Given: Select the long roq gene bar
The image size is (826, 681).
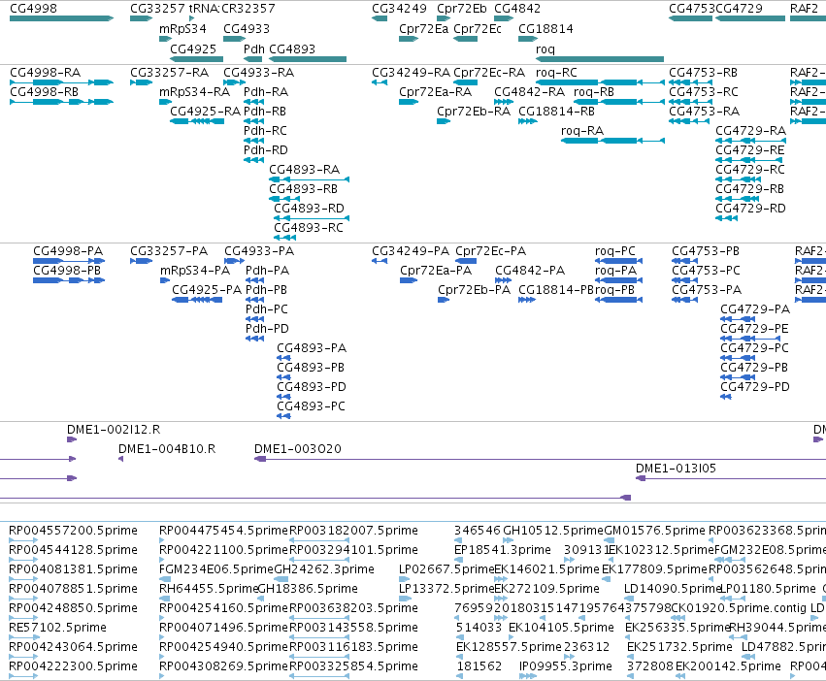Looking at the screenshot, I should tap(600, 59).
